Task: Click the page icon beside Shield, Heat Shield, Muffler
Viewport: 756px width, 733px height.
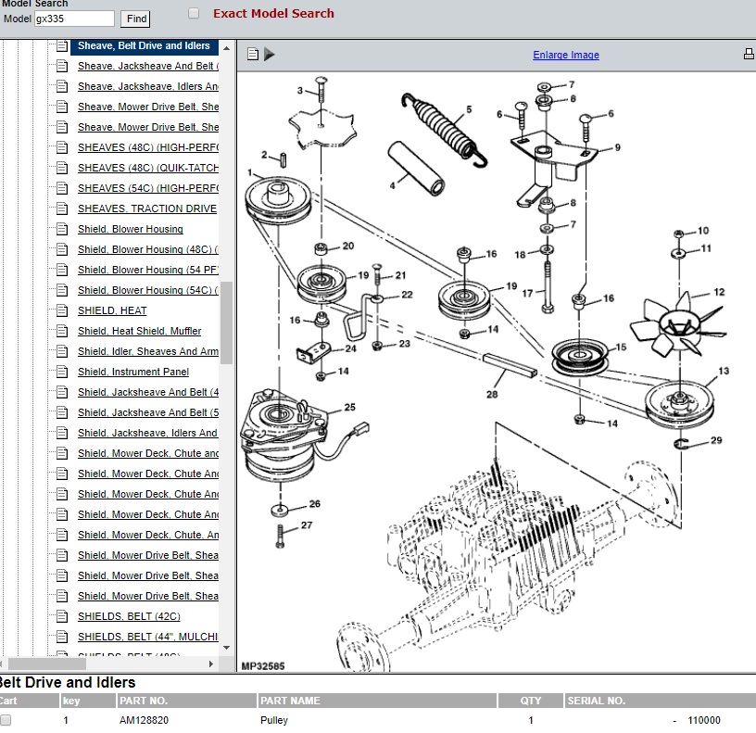Action: 62,331
